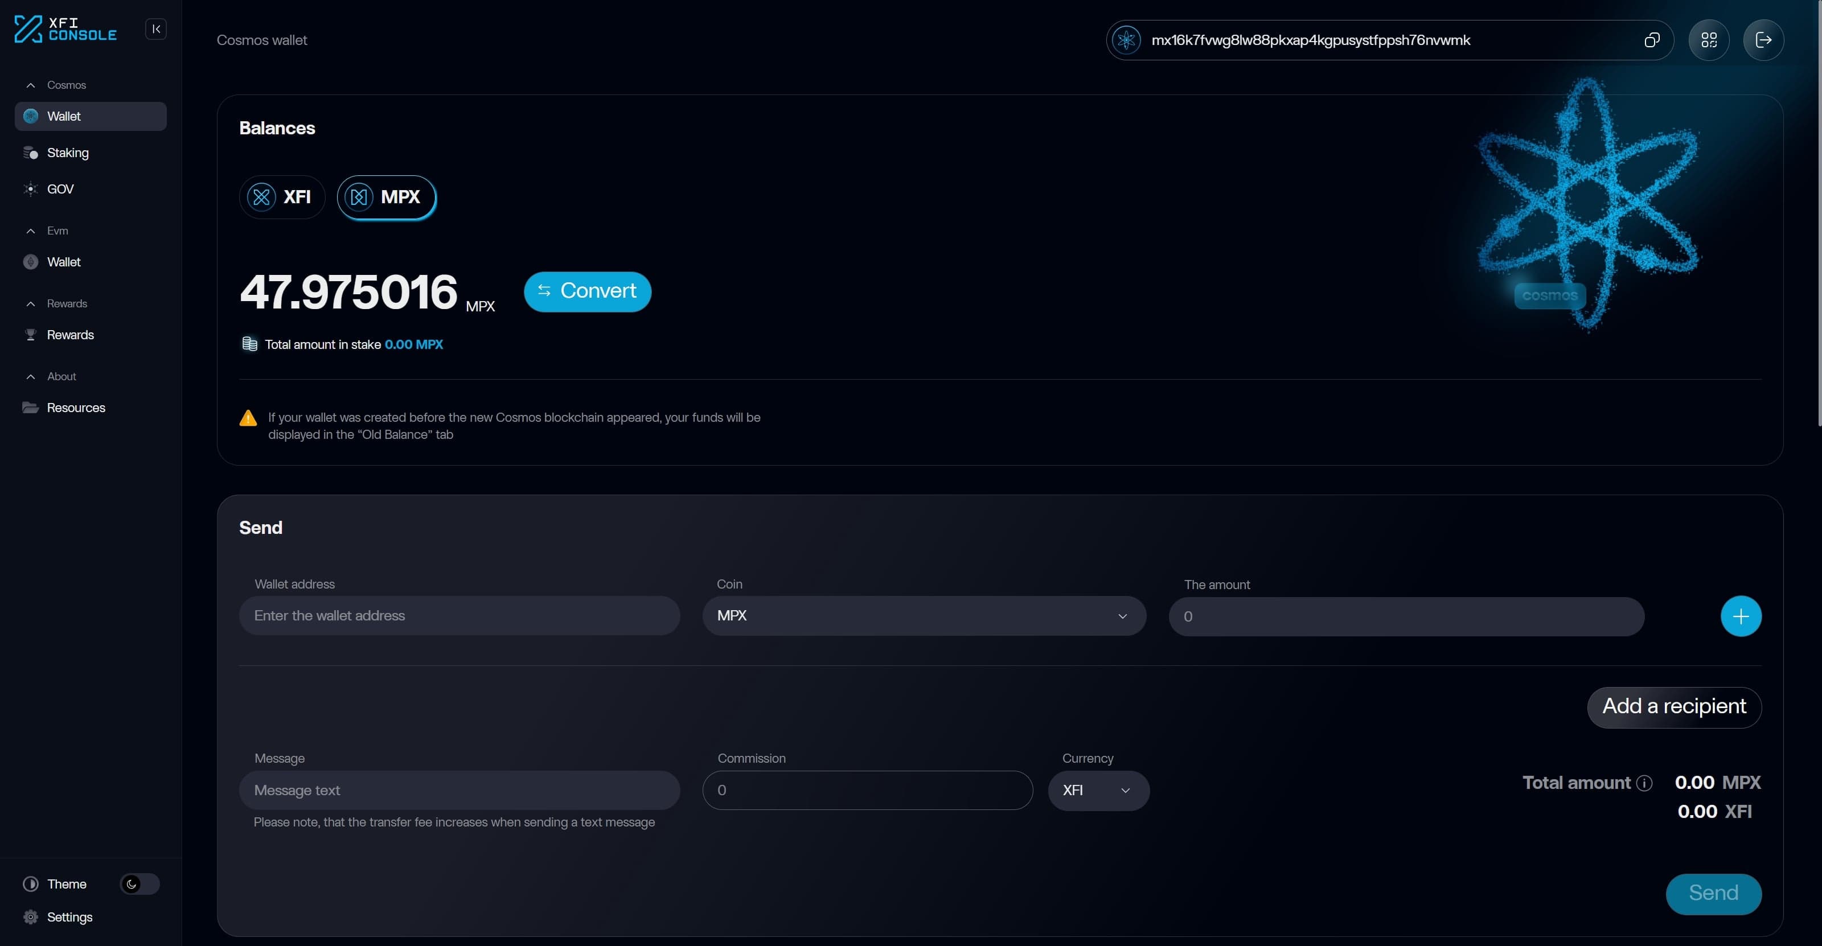Focus The amount input field
The height and width of the screenshot is (946, 1822).
(x=1406, y=616)
